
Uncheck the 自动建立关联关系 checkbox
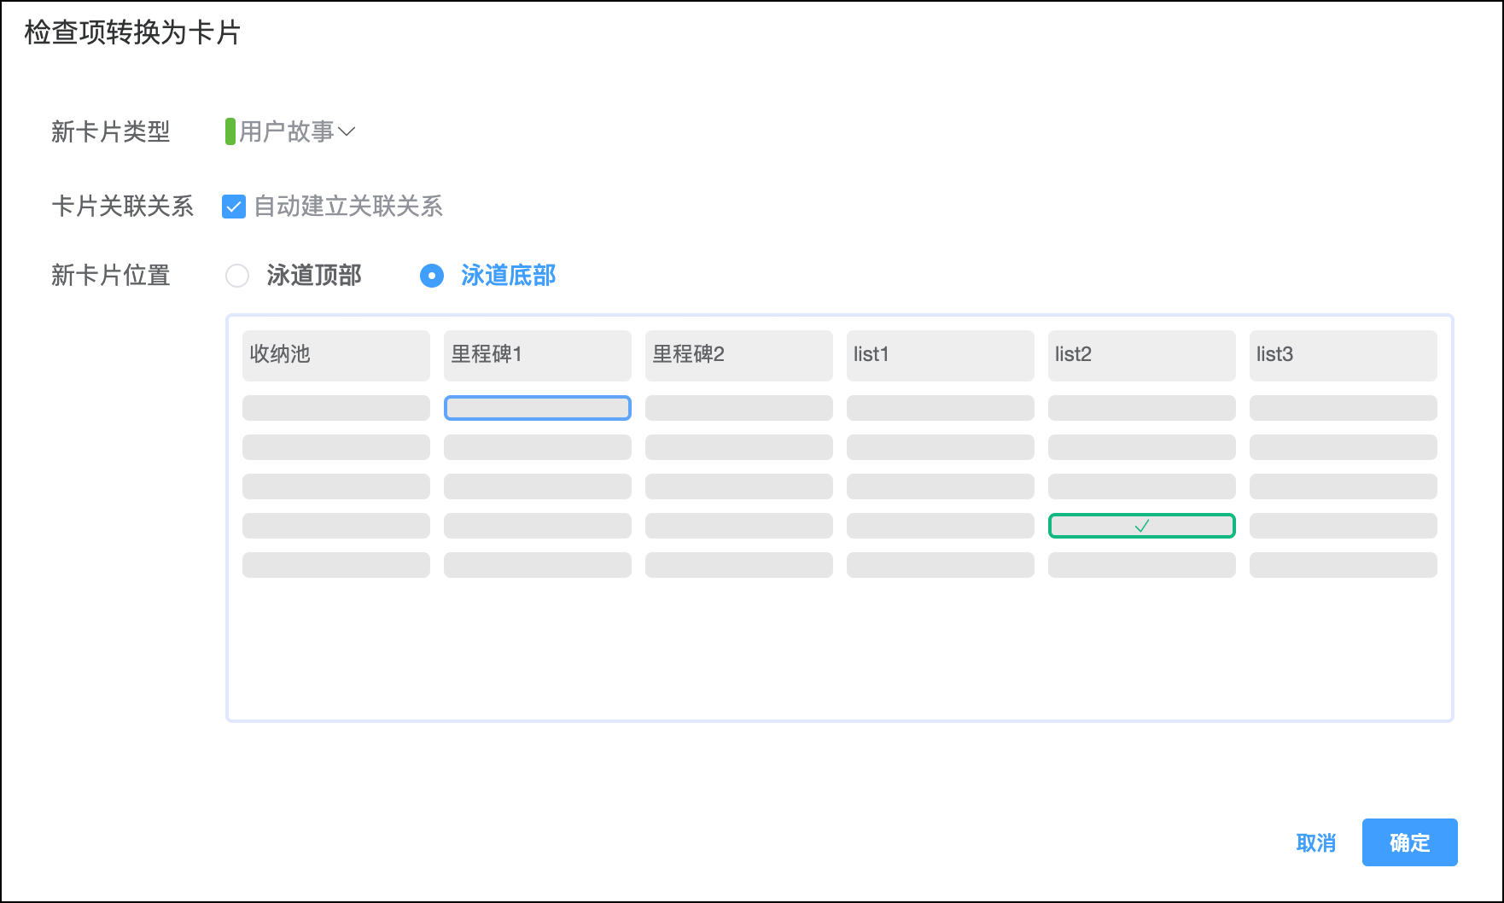pos(234,207)
